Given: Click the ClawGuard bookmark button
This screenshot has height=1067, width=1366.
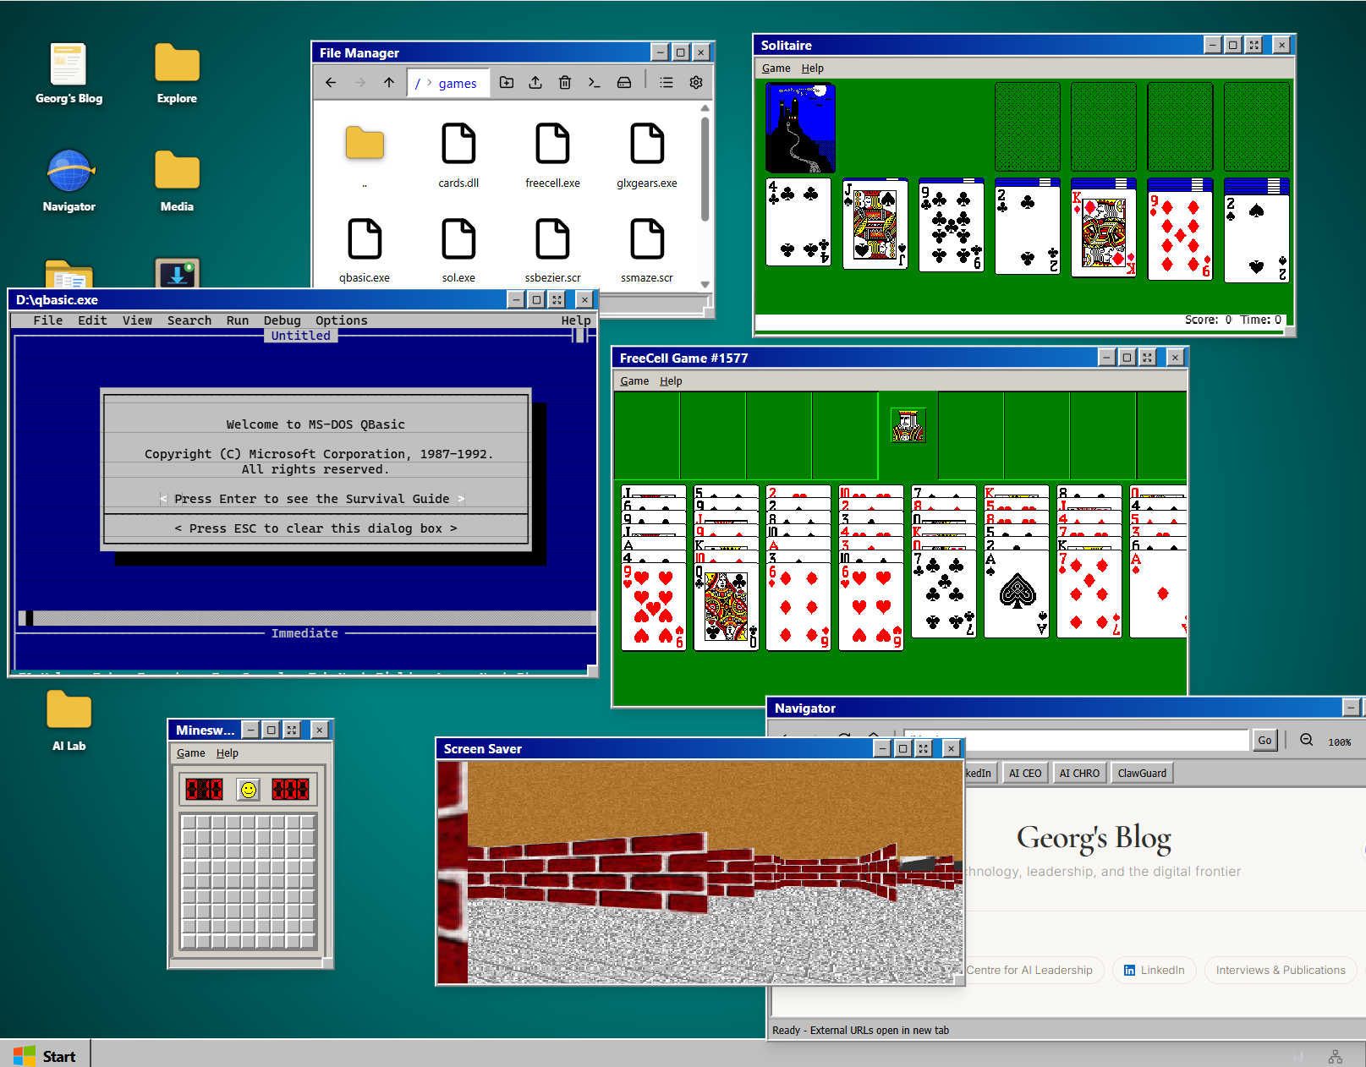Looking at the screenshot, I should (x=1142, y=773).
